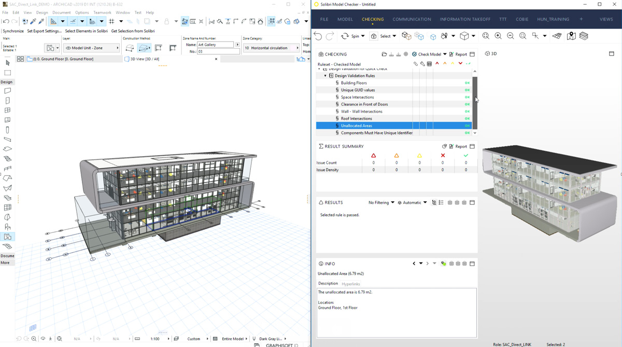
Task: Toggle the critical severity red filter in Checking
Action: [437, 64]
